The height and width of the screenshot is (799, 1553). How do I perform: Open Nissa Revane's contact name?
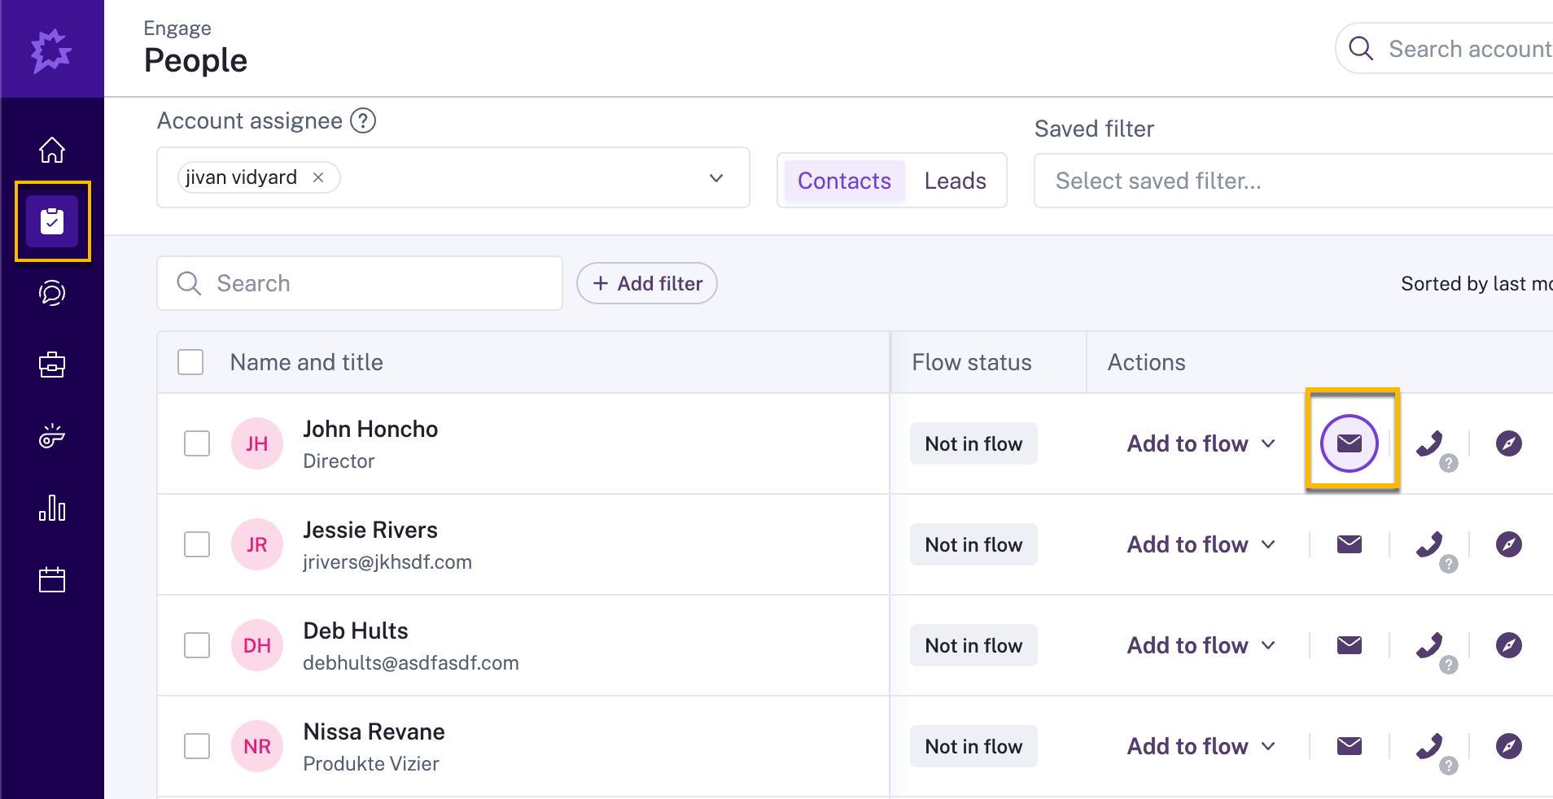pyautogui.click(x=374, y=731)
